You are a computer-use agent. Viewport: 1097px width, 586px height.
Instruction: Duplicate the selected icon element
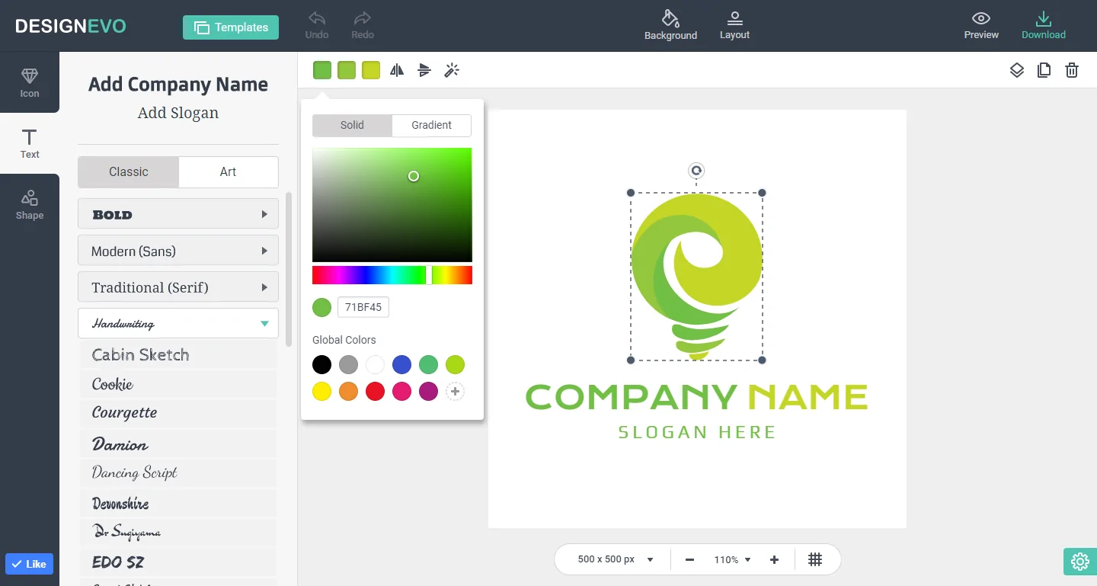pyautogui.click(x=1044, y=69)
